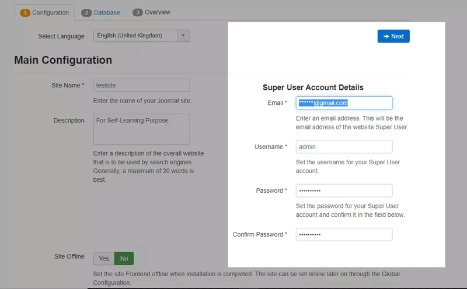Set Site Offline to No
This screenshot has width=467, height=289.
[124, 258]
